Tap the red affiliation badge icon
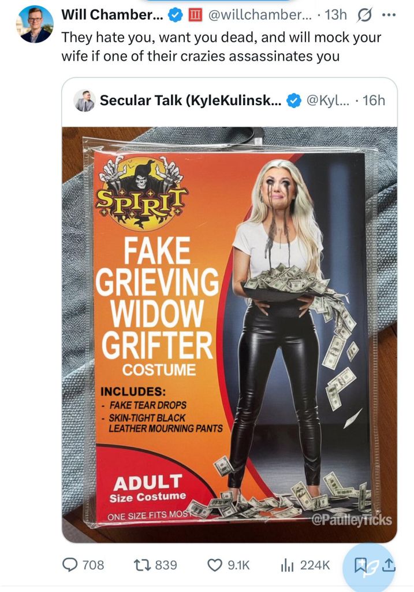 pyautogui.click(x=195, y=16)
